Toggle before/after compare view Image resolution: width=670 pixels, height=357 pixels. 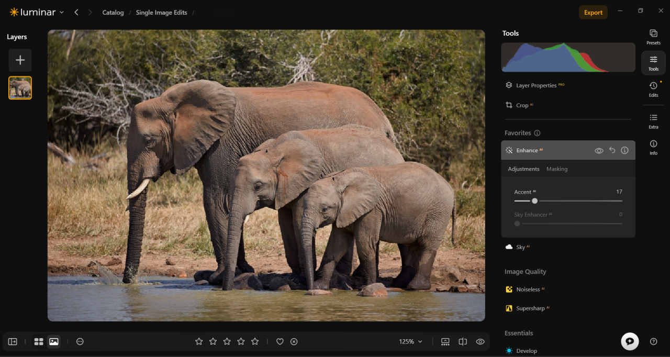tap(463, 341)
